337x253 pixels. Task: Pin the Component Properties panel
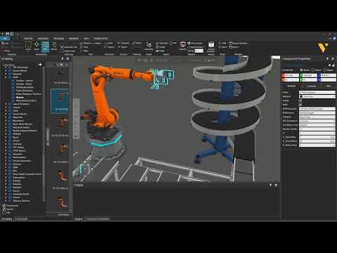pyautogui.click(x=327, y=58)
